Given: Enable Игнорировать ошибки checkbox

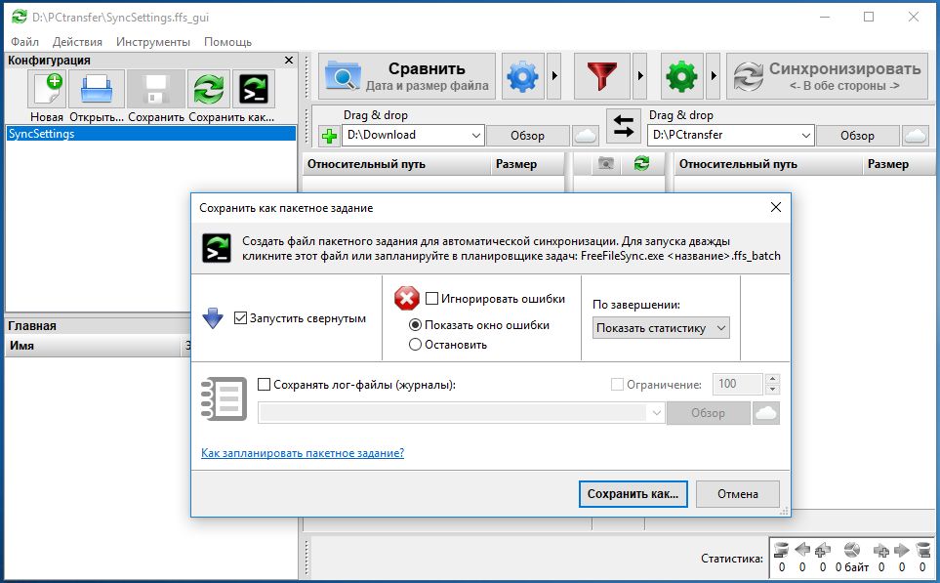Looking at the screenshot, I should pyautogui.click(x=431, y=298).
